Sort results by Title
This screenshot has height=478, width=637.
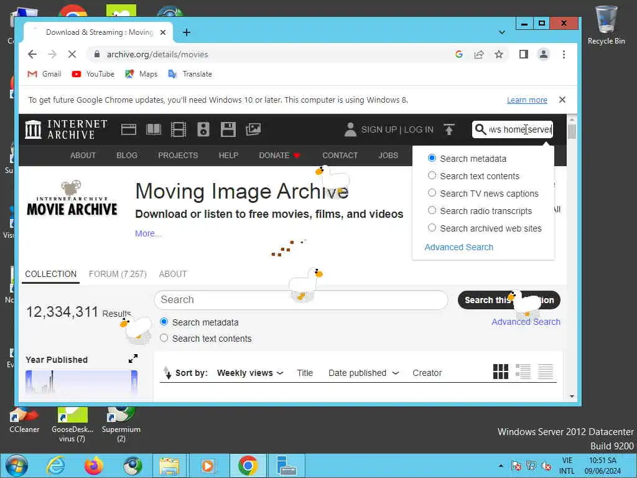click(305, 373)
